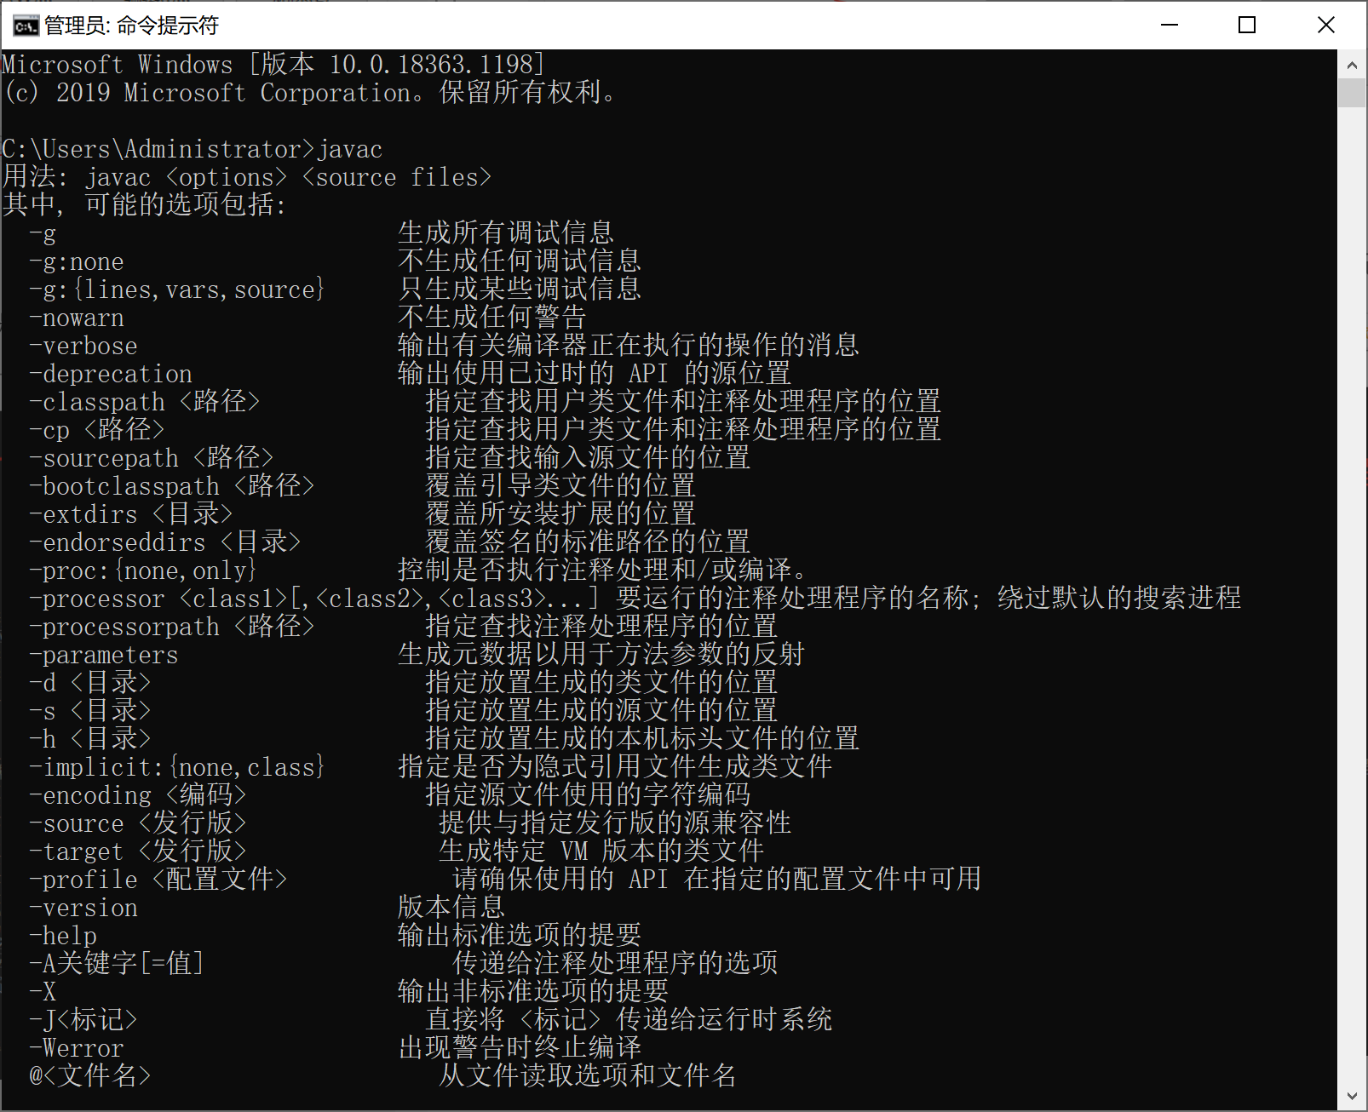
Task: Click the Microsoft Windows version line
Action: pyautogui.click(x=273, y=65)
